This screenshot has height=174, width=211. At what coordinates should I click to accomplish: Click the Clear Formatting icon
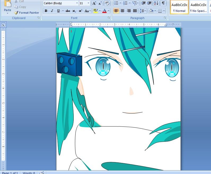107,3
